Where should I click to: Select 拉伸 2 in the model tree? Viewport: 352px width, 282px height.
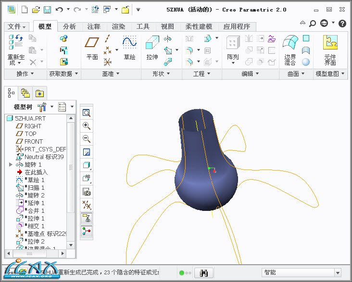[x=36, y=242]
